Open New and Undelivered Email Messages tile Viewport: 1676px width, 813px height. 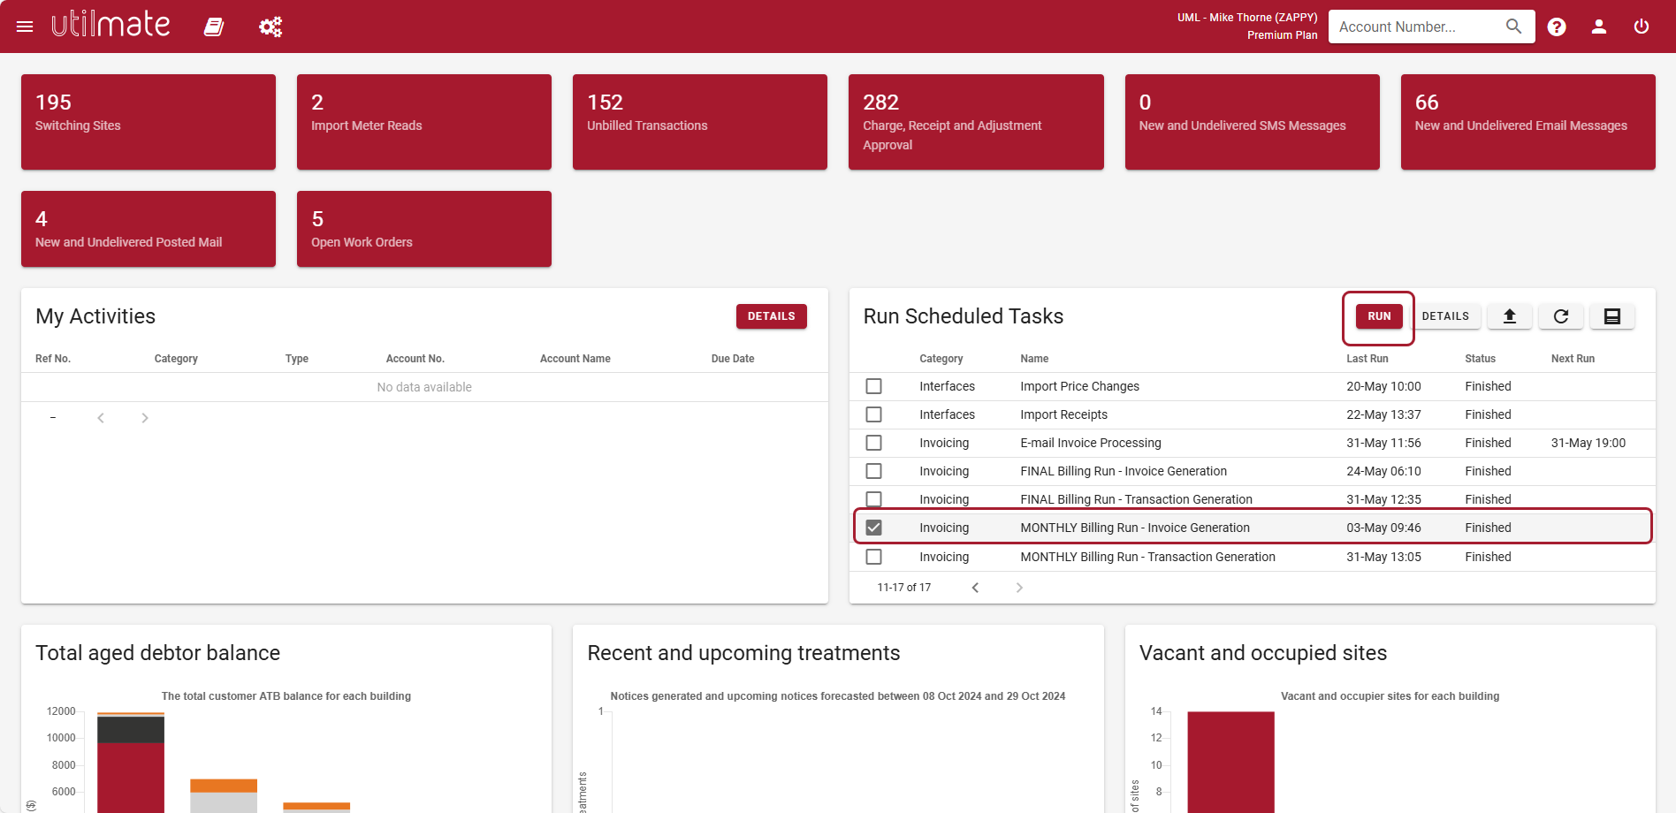(1527, 122)
